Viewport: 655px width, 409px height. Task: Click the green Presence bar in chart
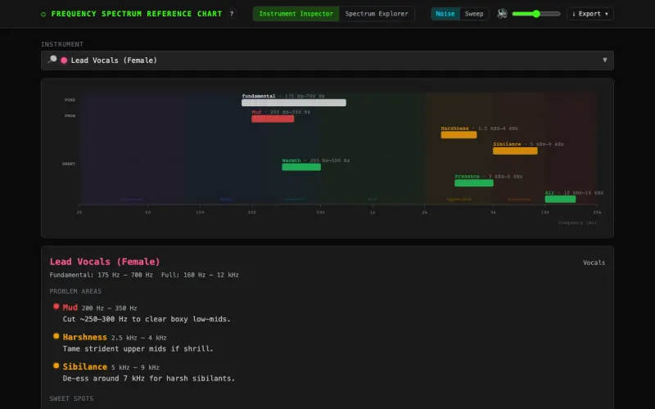coord(474,182)
